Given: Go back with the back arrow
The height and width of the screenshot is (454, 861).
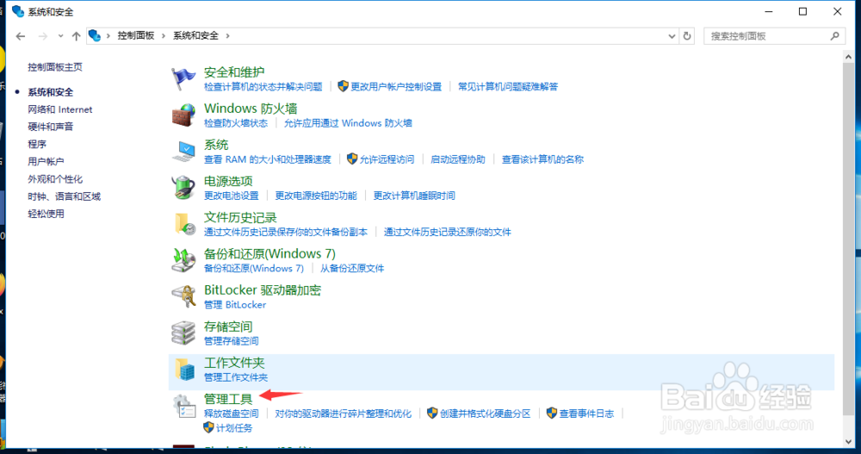Looking at the screenshot, I should click(x=21, y=36).
